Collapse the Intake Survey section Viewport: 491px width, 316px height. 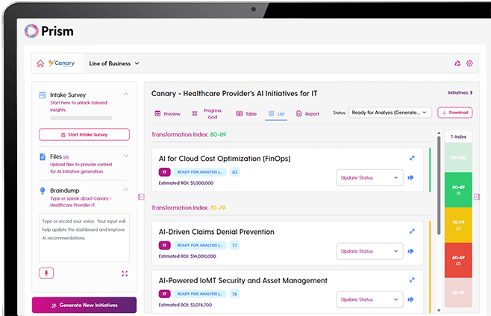[x=125, y=95]
